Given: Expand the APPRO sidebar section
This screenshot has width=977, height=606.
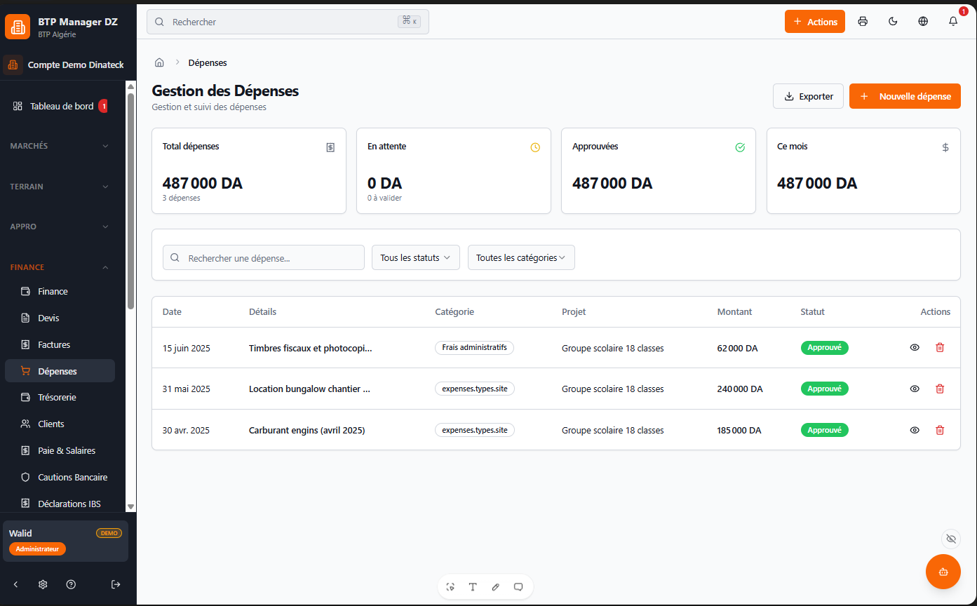Looking at the screenshot, I should (x=60, y=227).
